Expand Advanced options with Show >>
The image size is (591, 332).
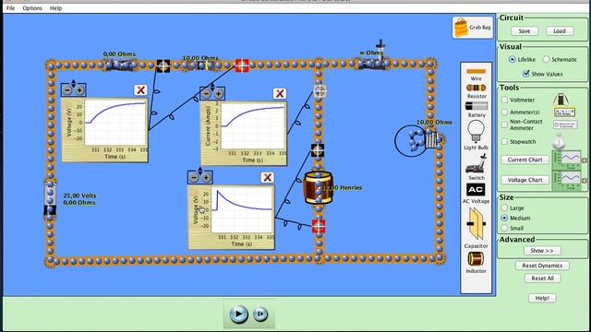[x=542, y=250]
